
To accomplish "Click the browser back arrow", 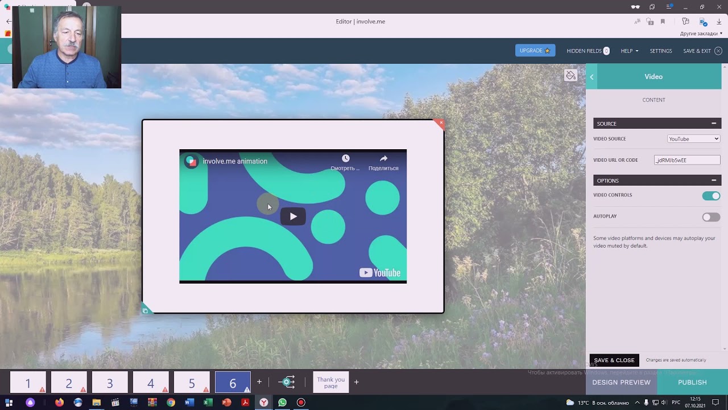I will (8, 22).
